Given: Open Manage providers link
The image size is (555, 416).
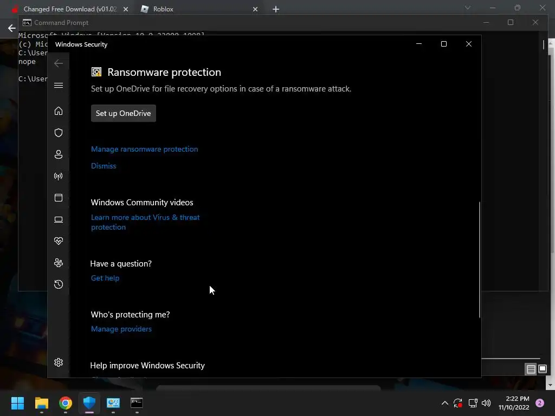Looking at the screenshot, I should pos(121,329).
